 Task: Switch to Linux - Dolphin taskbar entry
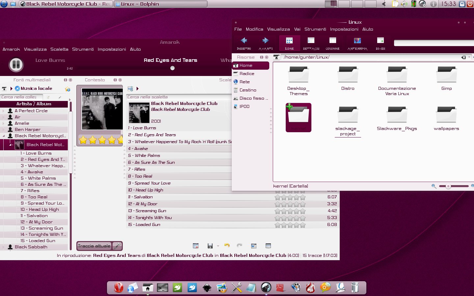pyautogui.click(x=161, y=4)
